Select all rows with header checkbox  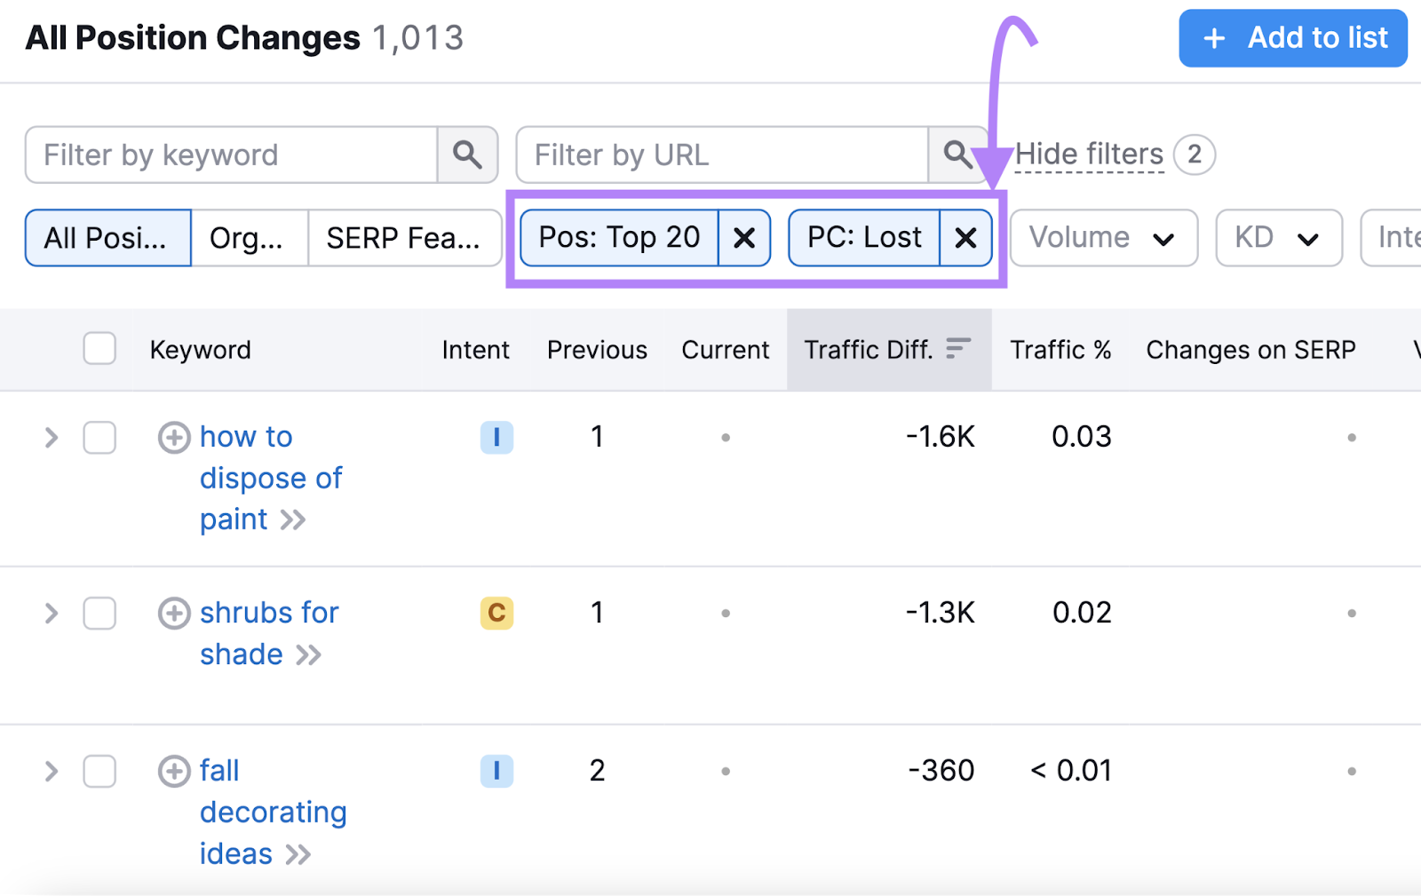99,349
